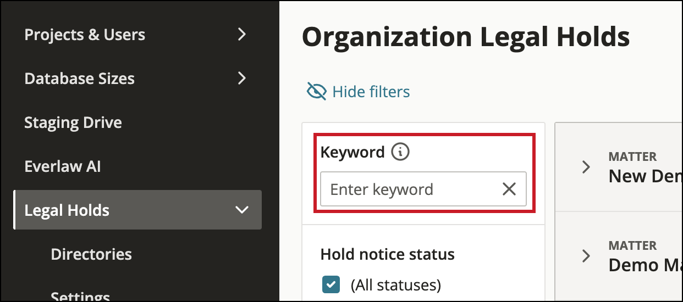This screenshot has height=302, width=683.
Task: Open Directories under Legal Holds
Action: 91,254
